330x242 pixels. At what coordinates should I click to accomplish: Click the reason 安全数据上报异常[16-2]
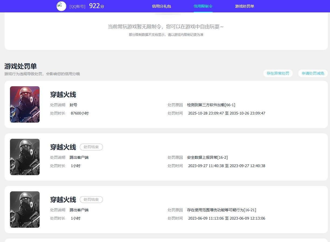pyautogui.click(x=207, y=157)
